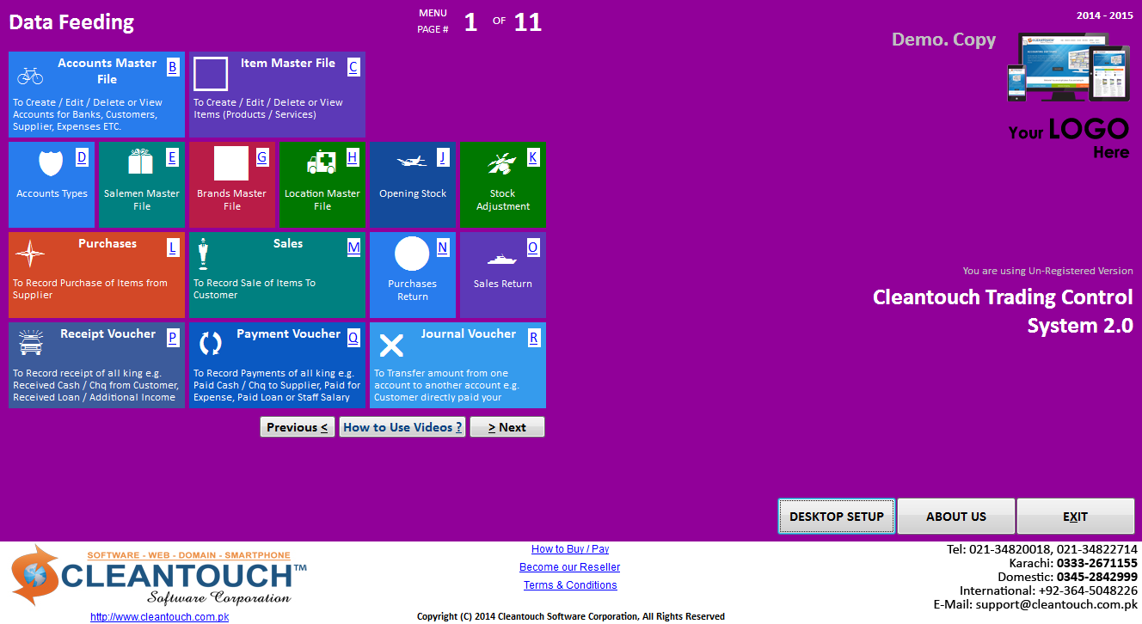
Task: Click shortcut letter B on Accounts Master File
Action: click(x=173, y=67)
